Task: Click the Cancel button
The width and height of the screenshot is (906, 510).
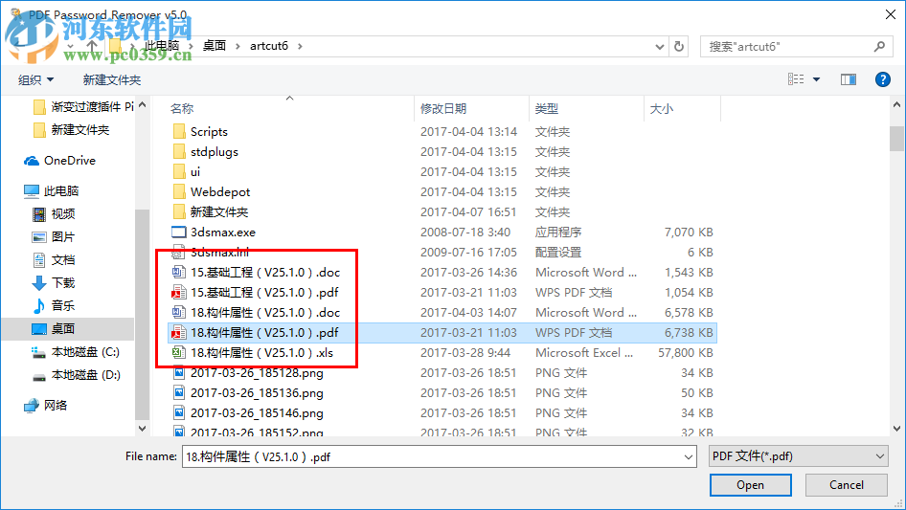Action: [846, 485]
